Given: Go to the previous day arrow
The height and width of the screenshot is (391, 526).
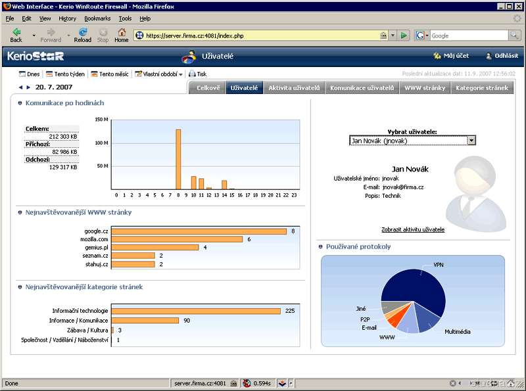Looking at the screenshot, I should 20,87.
